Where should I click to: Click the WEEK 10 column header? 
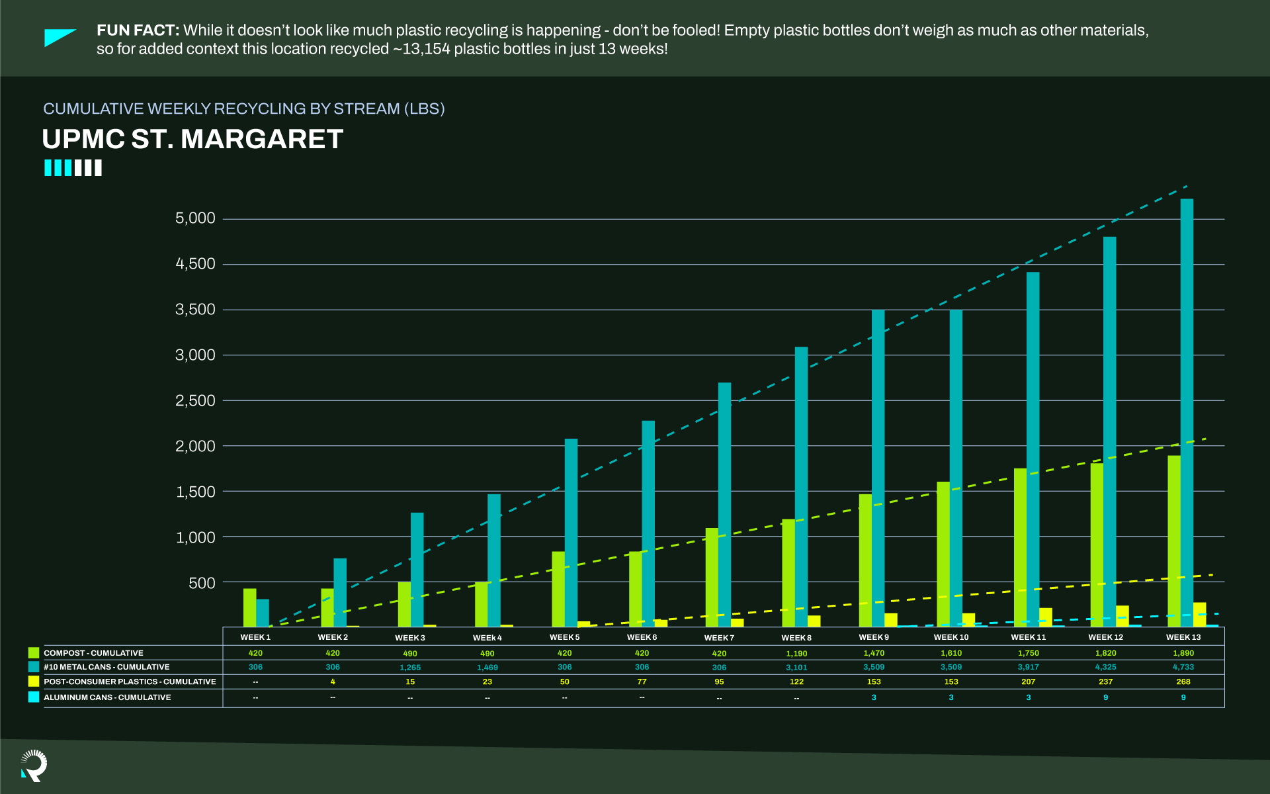coord(951,637)
